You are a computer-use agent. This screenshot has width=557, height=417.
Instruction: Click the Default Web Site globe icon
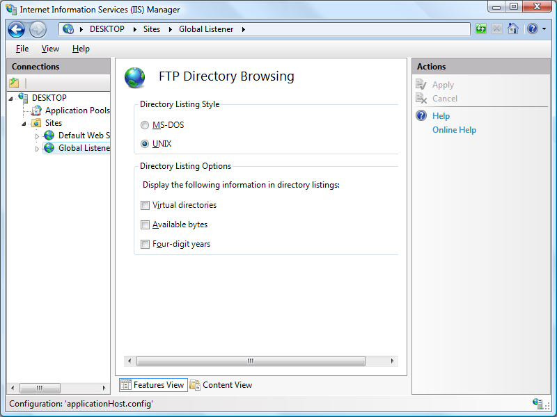[49, 136]
